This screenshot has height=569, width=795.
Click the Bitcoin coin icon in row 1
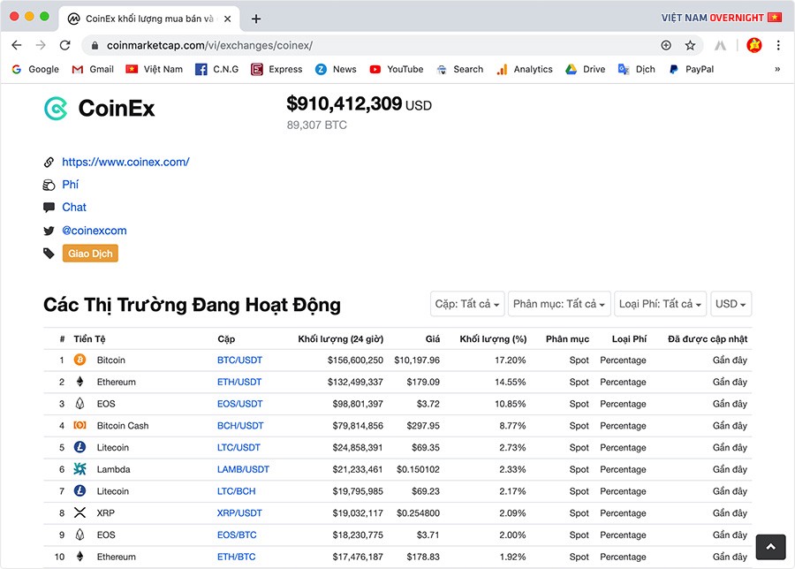point(79,360)
